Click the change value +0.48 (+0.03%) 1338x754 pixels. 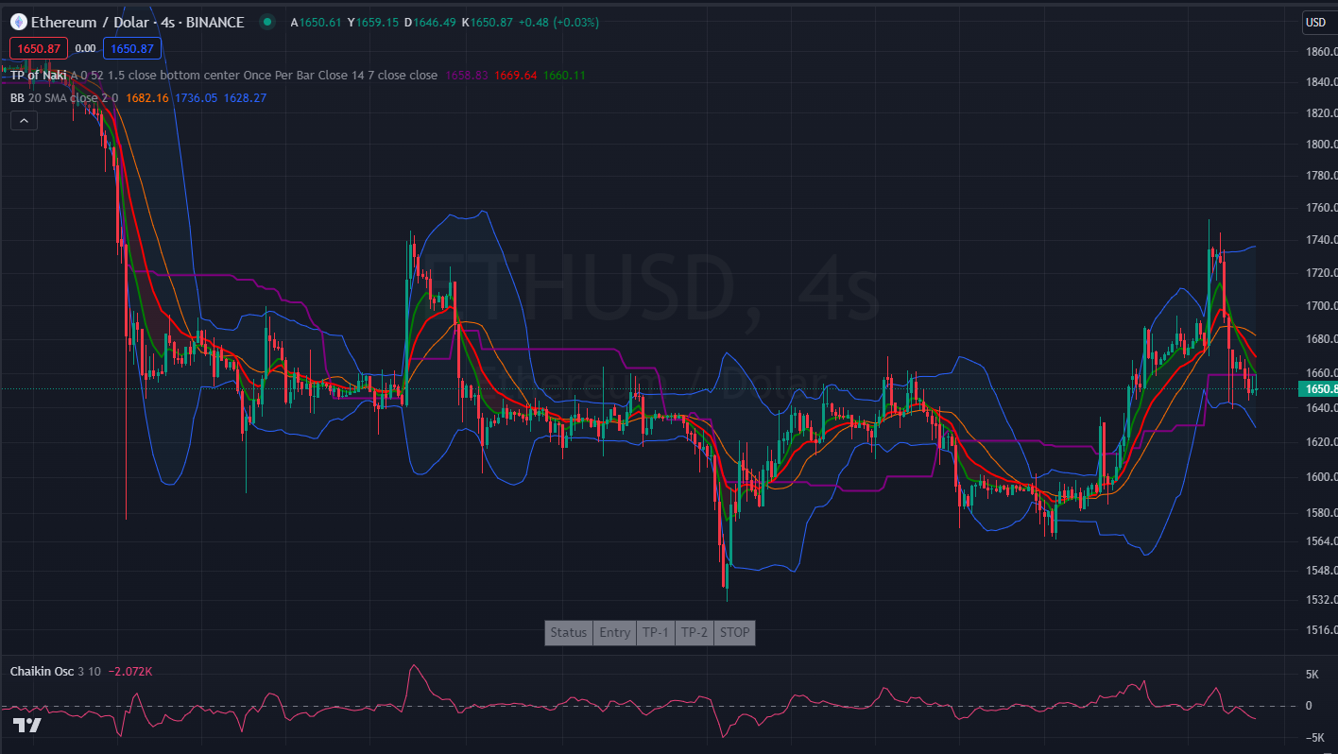558,22
